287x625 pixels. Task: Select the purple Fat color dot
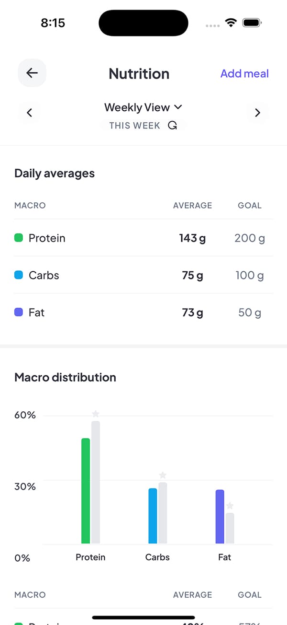coord(18,312)
